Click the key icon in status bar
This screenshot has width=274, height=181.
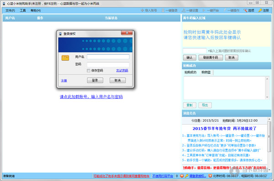(186, 176)
